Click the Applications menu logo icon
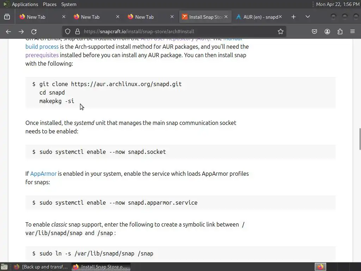 6,4
